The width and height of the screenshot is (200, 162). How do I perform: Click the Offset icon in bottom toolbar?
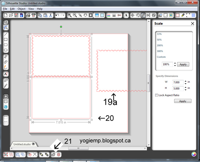[59, 155]
